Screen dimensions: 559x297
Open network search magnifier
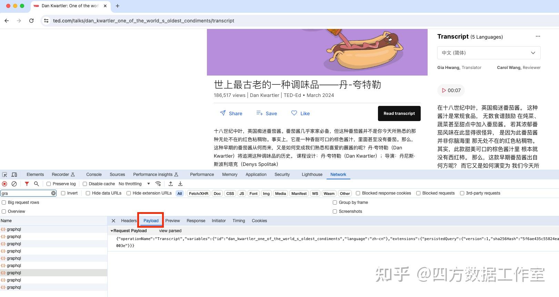pyautogui.click(x=36, y=184)
